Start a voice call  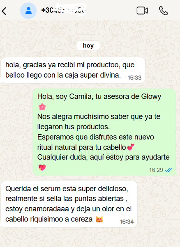[x=164, y=11]
